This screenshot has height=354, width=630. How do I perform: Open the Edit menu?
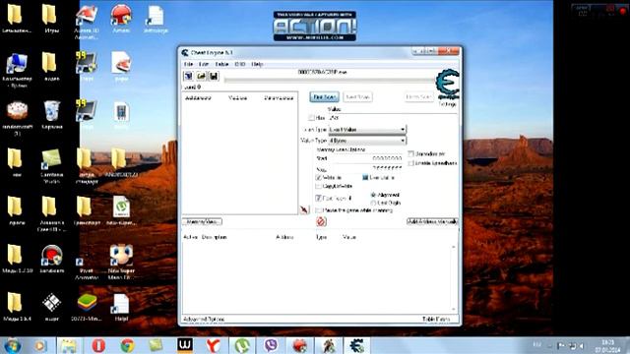point(204,64)
